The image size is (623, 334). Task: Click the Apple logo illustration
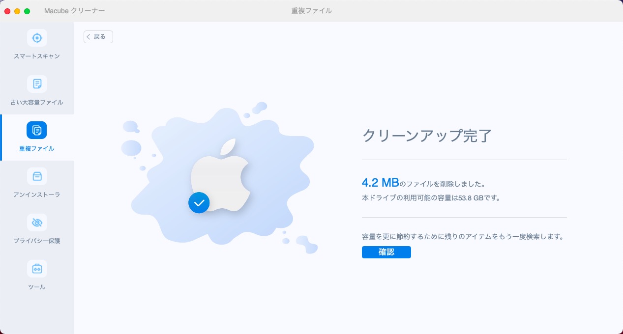pos(220,175)
